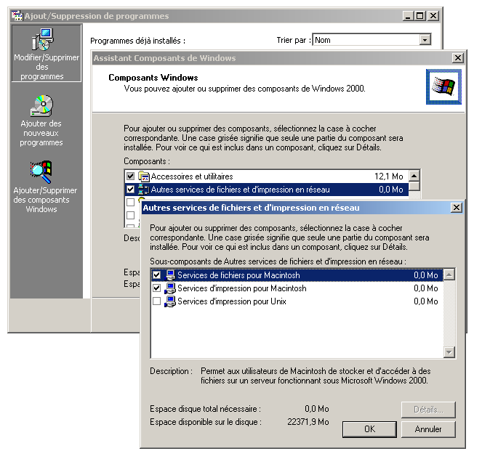
Task: Uncheck Autres services de fichiers et d'impression checkbox
Action: coord(131,190)
